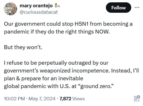This screenshot has height=106, width=143.
Task: Click the reader view icon at bottom right
Action: coord(137,98)
